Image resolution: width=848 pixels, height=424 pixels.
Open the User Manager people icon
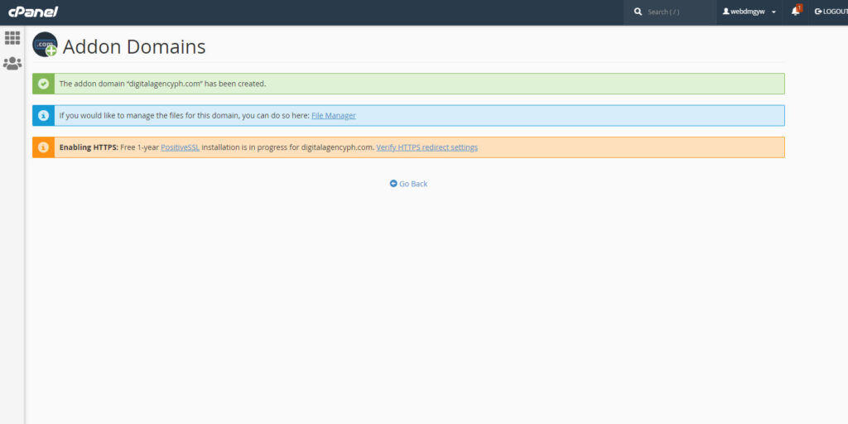click(x=12, y=64)
